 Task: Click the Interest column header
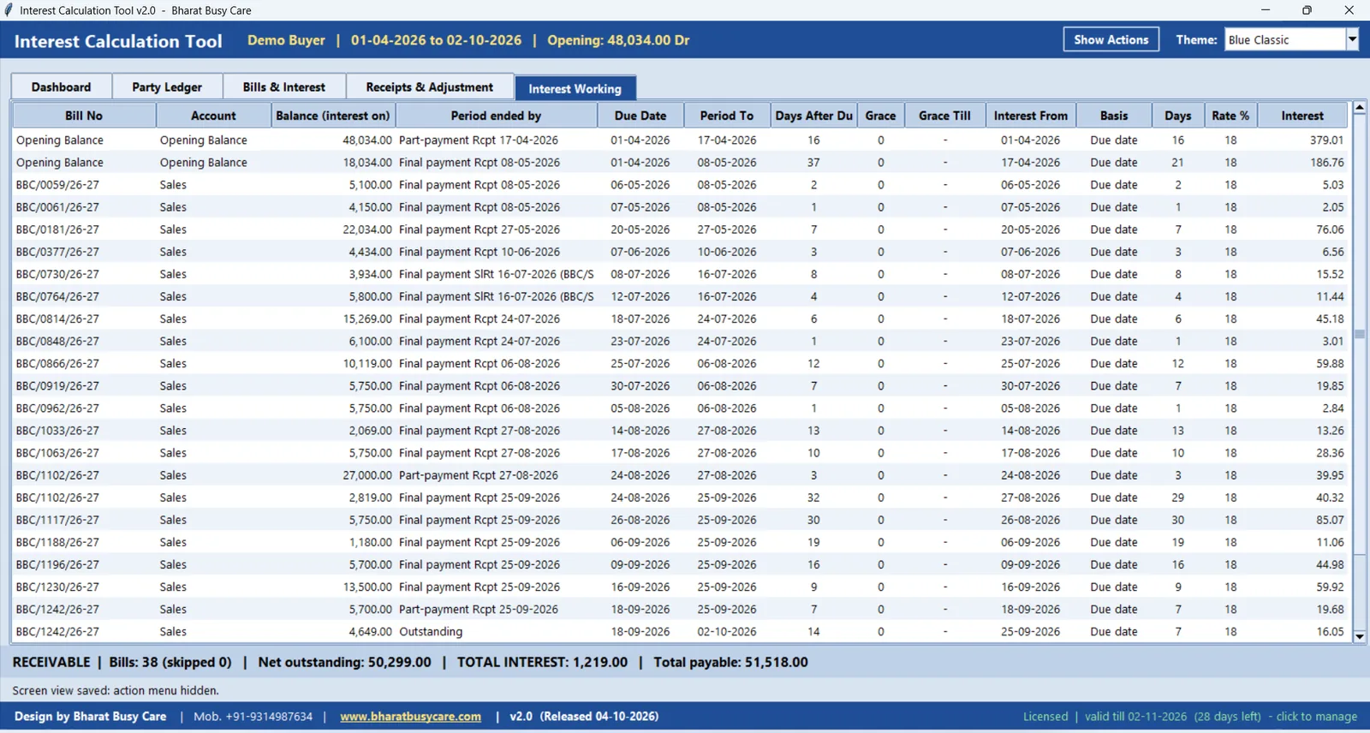(1302, 116)
